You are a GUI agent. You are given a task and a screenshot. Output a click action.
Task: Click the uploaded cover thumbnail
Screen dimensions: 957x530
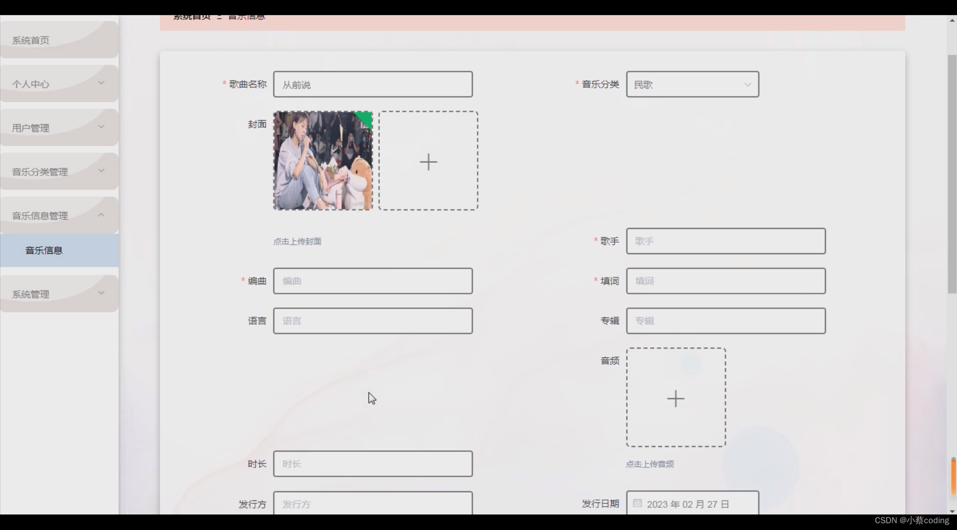point(323,160)
